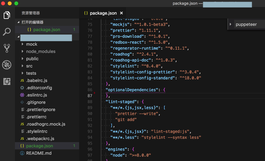
Task: Select package.json under open editors
Action: pyautogui.click(x=46, y=30)
